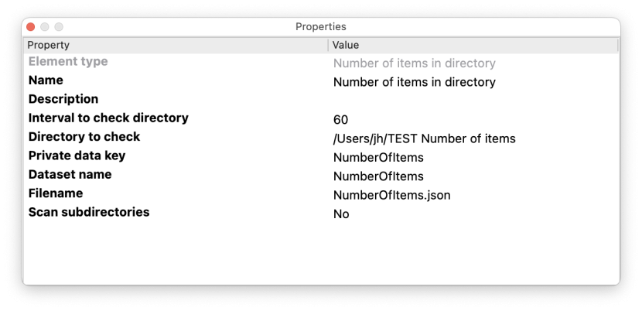
Task: Click the Properties window title bar
Action: coord(321,26)
